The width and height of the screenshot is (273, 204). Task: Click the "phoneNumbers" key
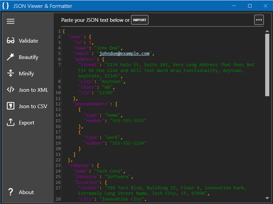click(92, 104)
